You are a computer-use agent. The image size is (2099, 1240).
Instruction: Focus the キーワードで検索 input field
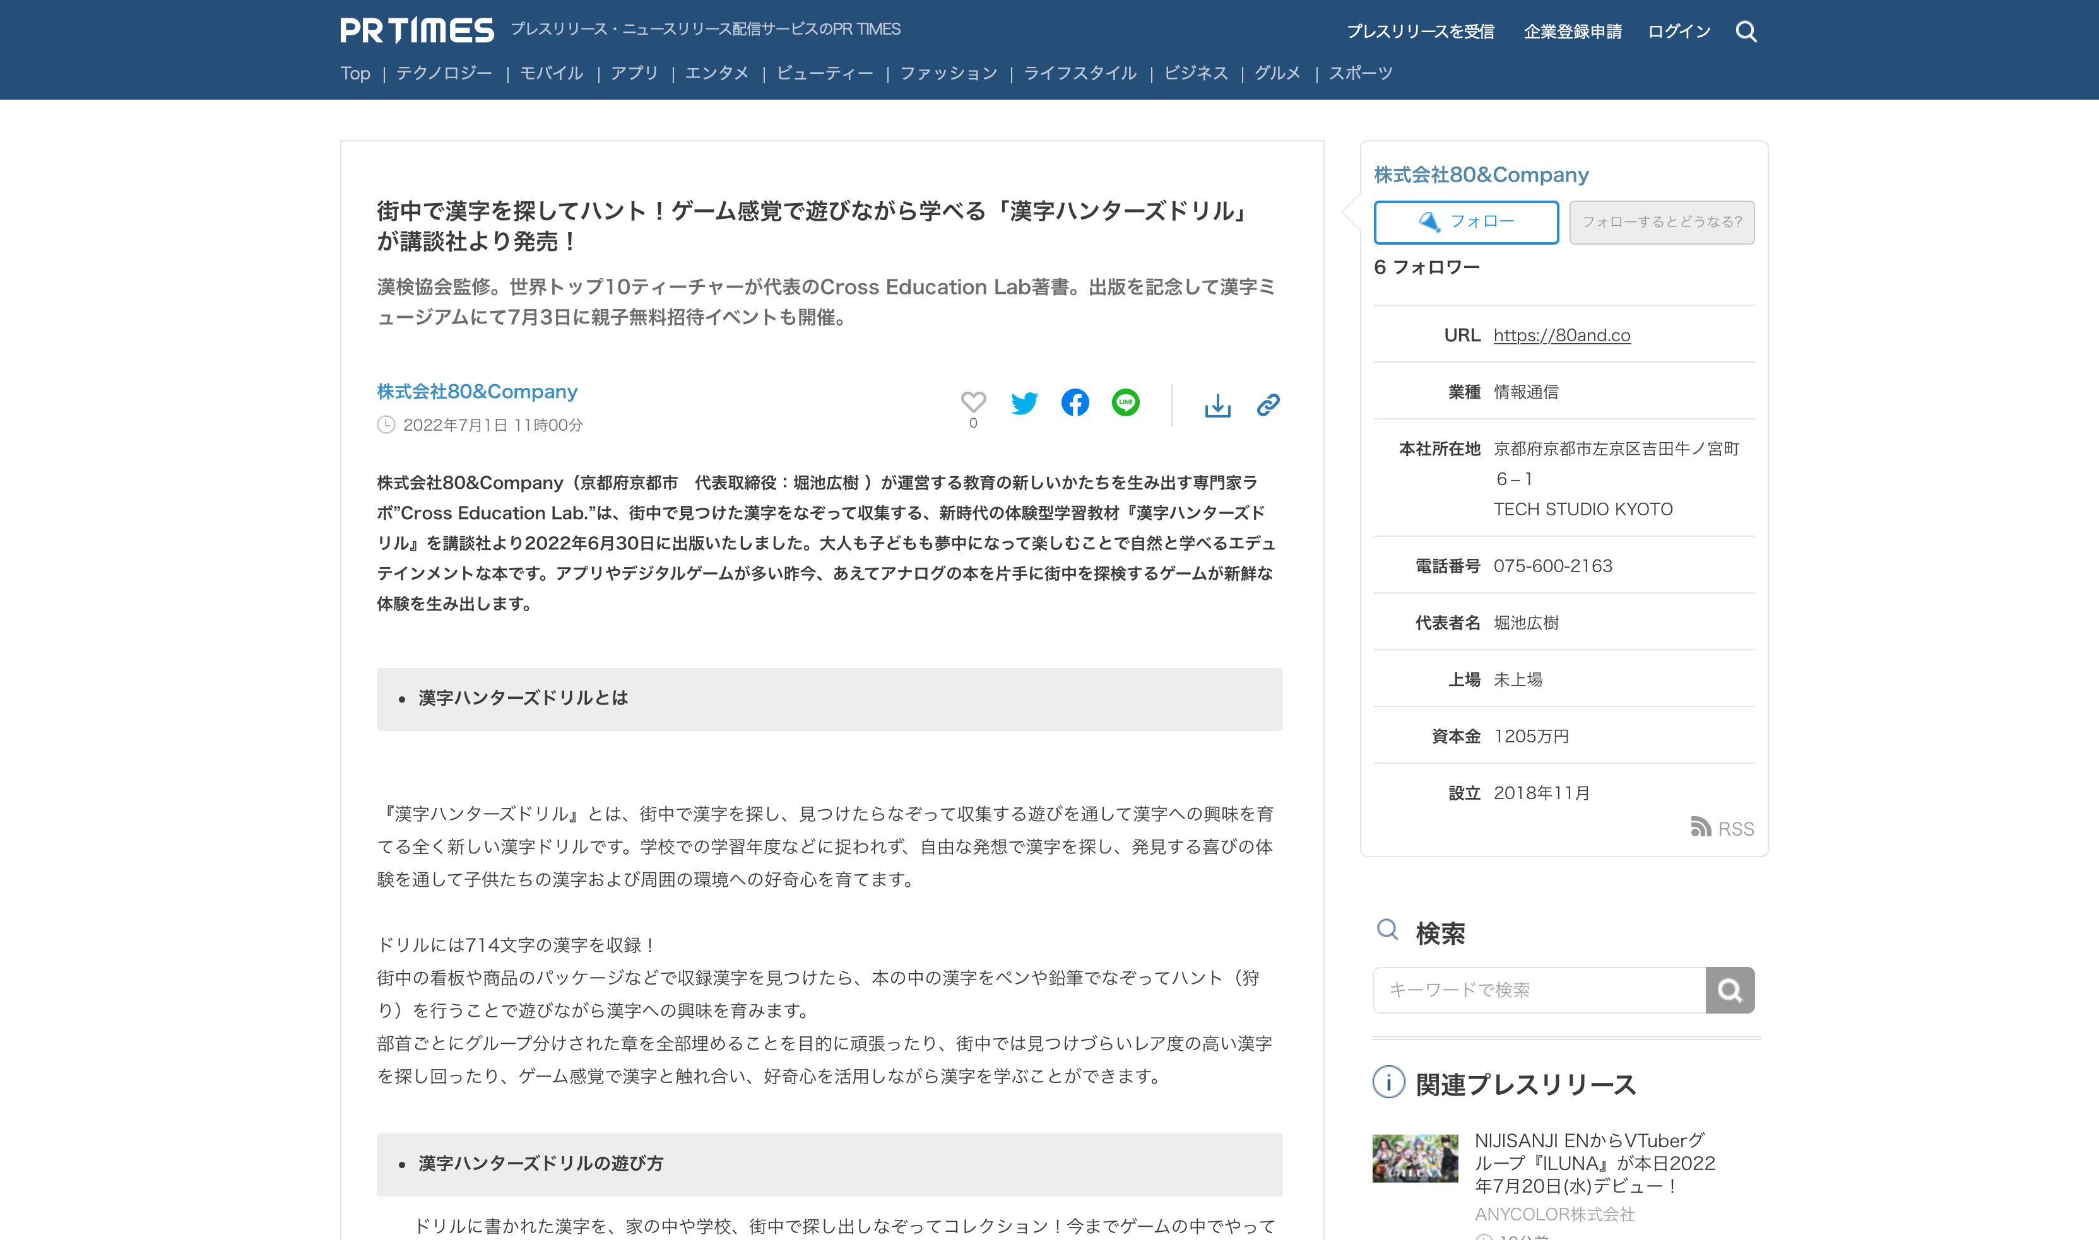coord(1539,990)
